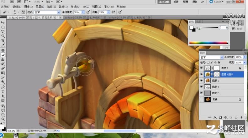
Task: Select the Smudge tool
Action: coord(3,77)
